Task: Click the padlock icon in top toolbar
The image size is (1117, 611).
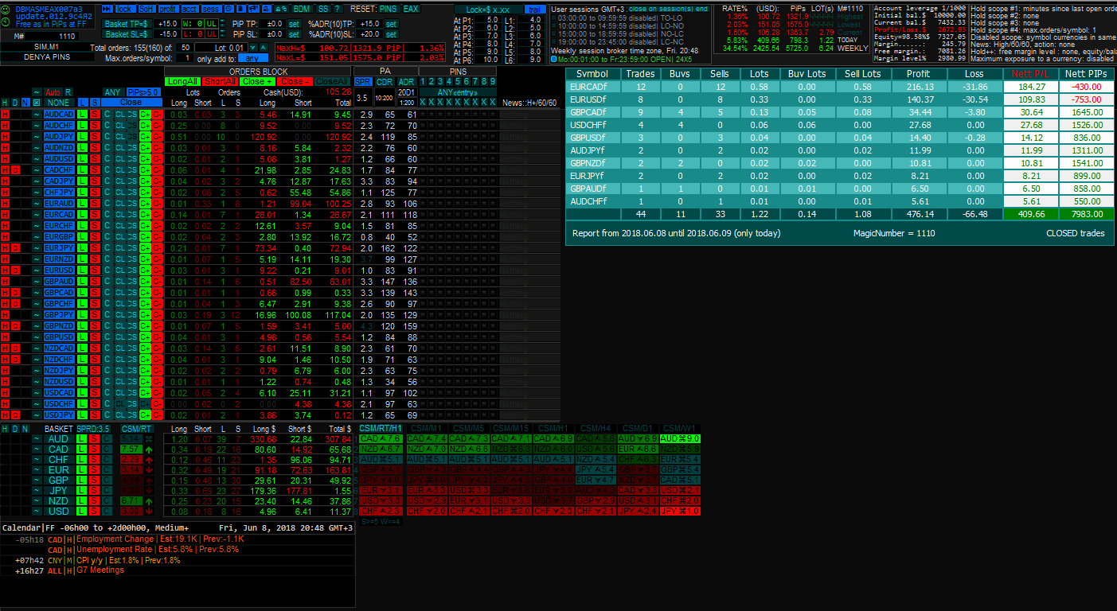Action: (x=268, y=9)
